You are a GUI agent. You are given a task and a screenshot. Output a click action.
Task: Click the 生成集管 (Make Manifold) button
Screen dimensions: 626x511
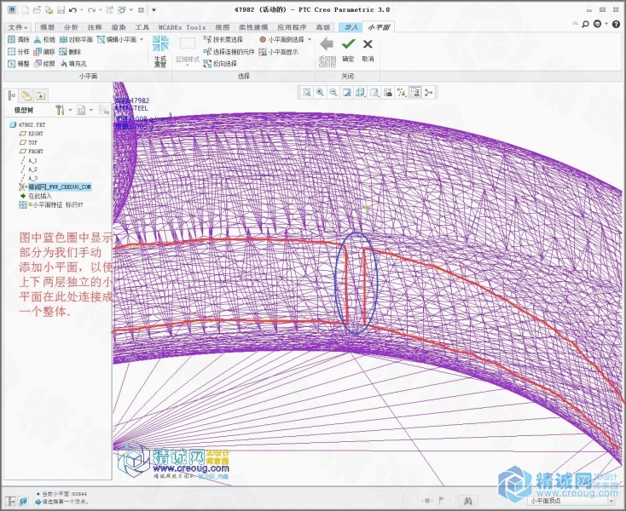160,51
